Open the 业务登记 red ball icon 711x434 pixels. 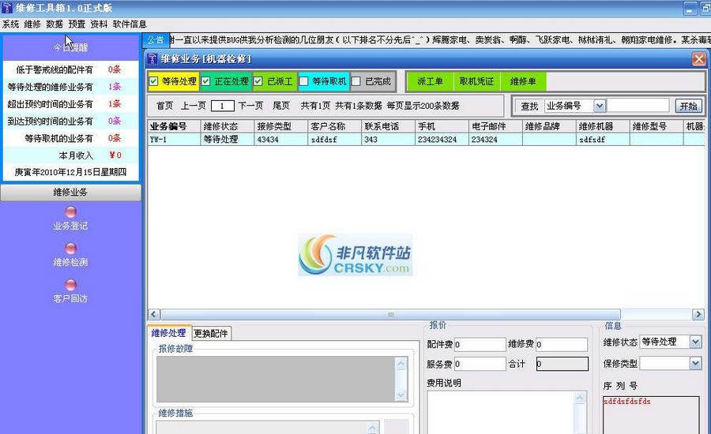[x=70, y=211]
